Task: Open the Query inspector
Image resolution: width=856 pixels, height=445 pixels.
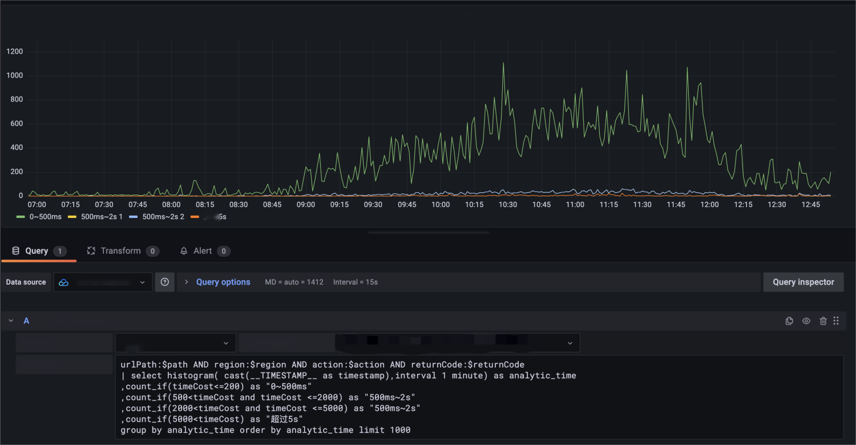Action: 803,282
